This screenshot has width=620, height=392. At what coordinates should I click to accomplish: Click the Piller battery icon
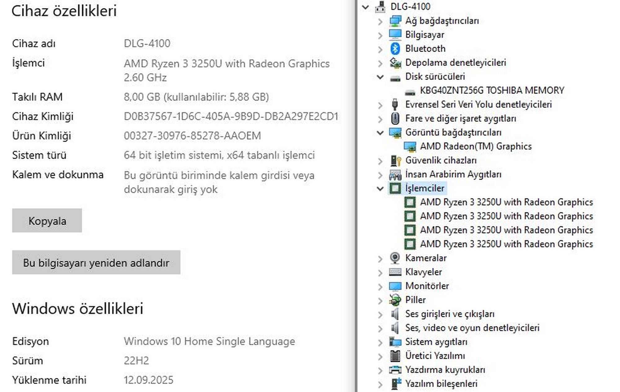pyautogui.click(x=395, y=300)
